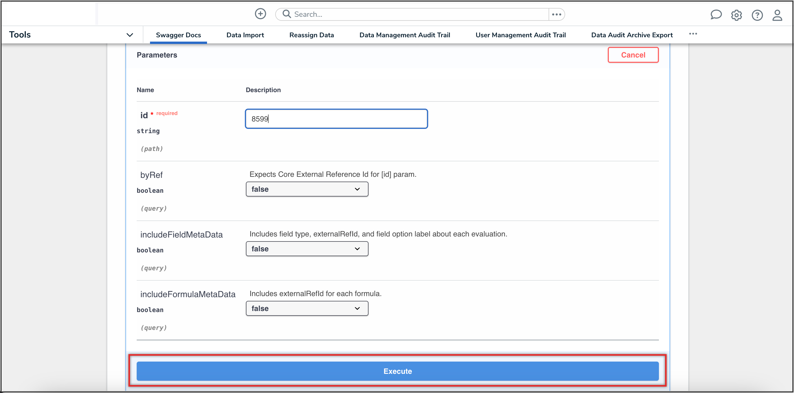Screen dimensions: 794x393
Task: Open the chat bubble icon
Action: coord(716,15)
